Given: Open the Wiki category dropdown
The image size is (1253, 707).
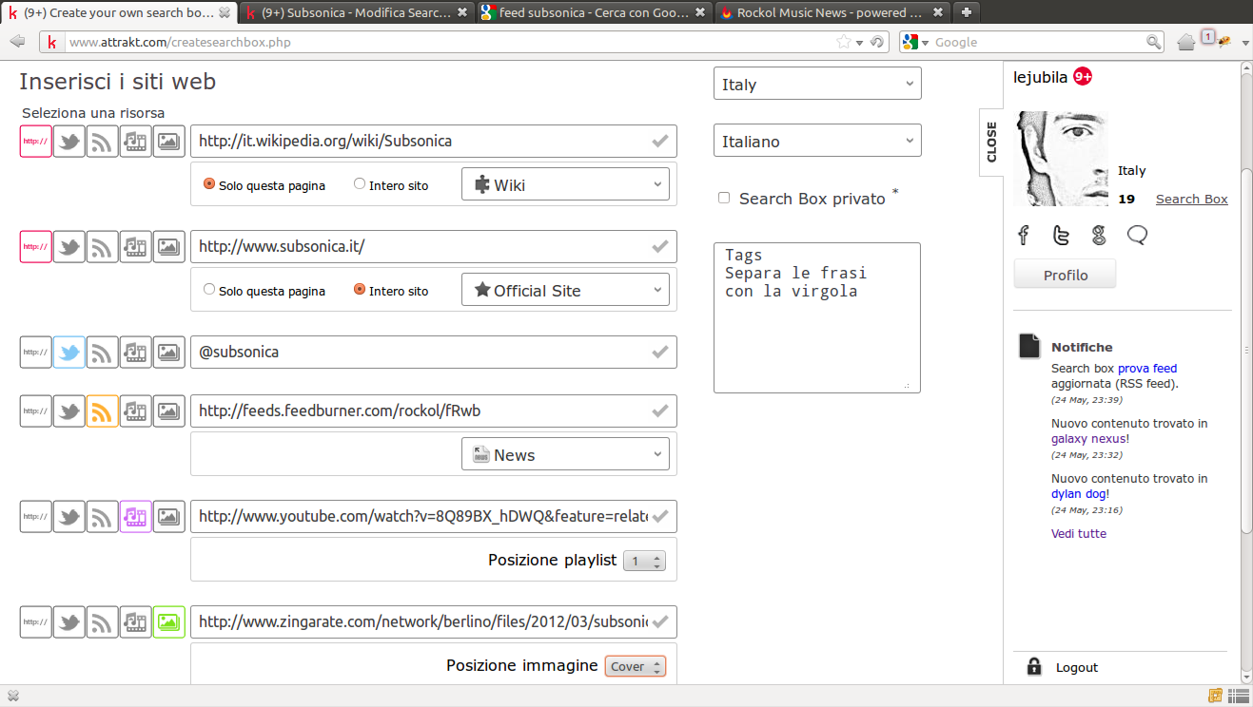Looking at the screenshot, I should click(565, 184).
